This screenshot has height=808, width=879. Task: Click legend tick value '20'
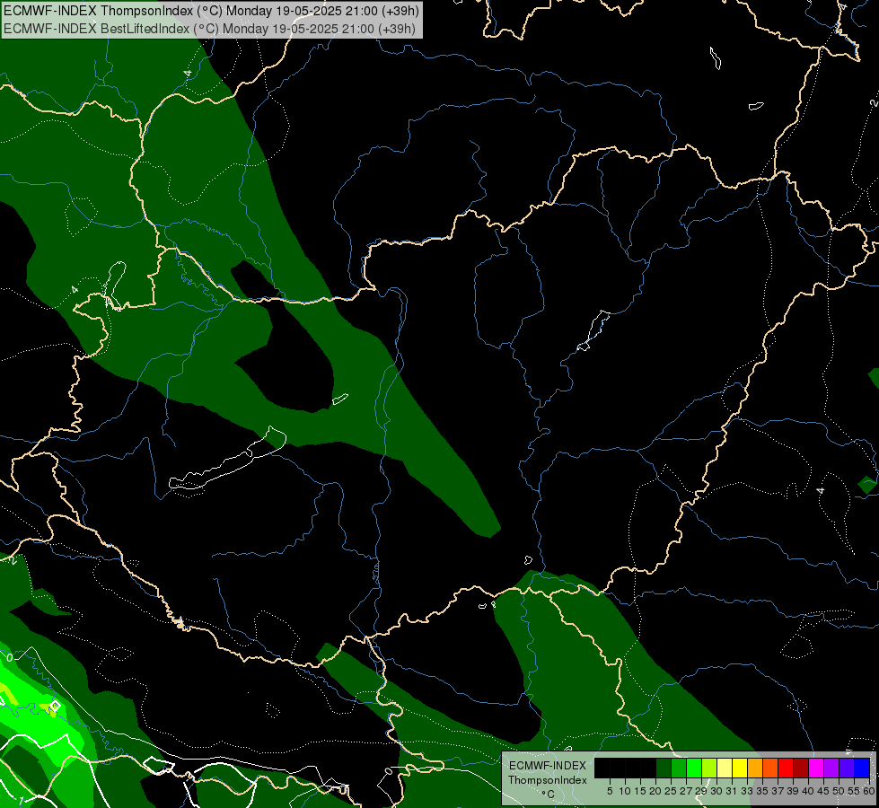click(655, 791)
